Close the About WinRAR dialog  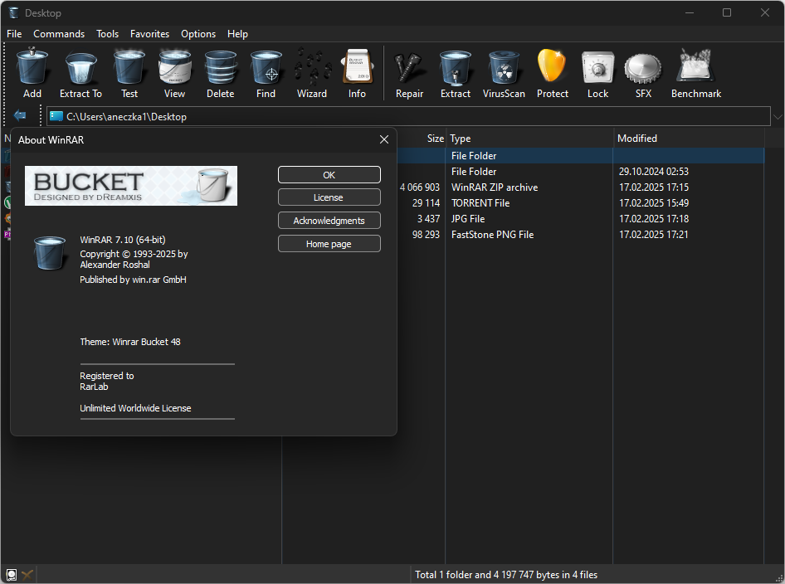[x=384, y=139]
